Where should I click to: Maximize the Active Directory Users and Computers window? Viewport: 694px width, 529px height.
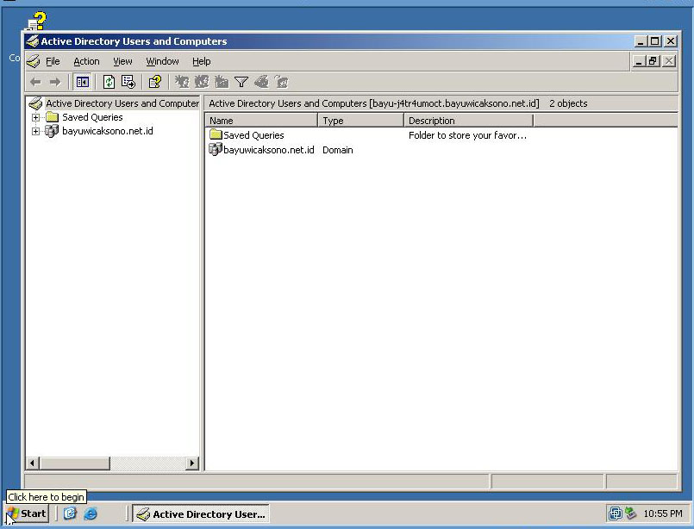pos(655,41)
